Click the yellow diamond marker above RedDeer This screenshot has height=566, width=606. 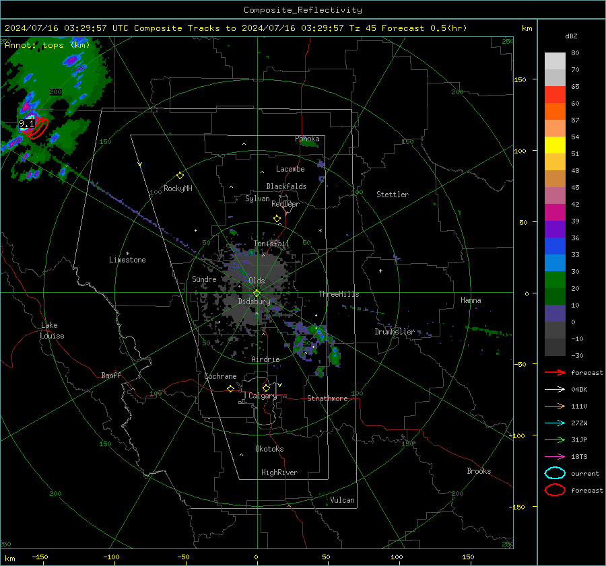pos(277,219)
